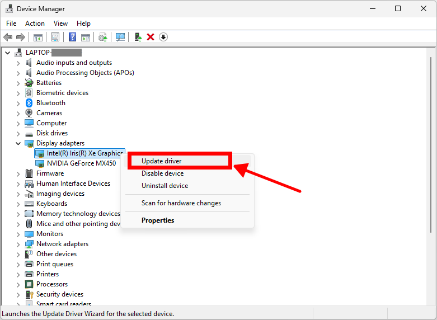This screenshot has height=320, width=437.
Task: Click the vertical scrollbar of device tree
Action: (x=430, y=145)
